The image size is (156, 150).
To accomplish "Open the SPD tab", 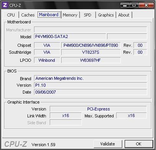I will pyautogui.click(x=88, y=15).
